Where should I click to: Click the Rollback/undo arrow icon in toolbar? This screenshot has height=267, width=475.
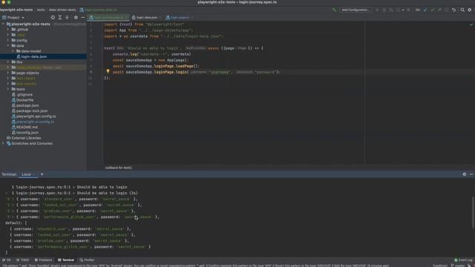[x=453, y=10]
